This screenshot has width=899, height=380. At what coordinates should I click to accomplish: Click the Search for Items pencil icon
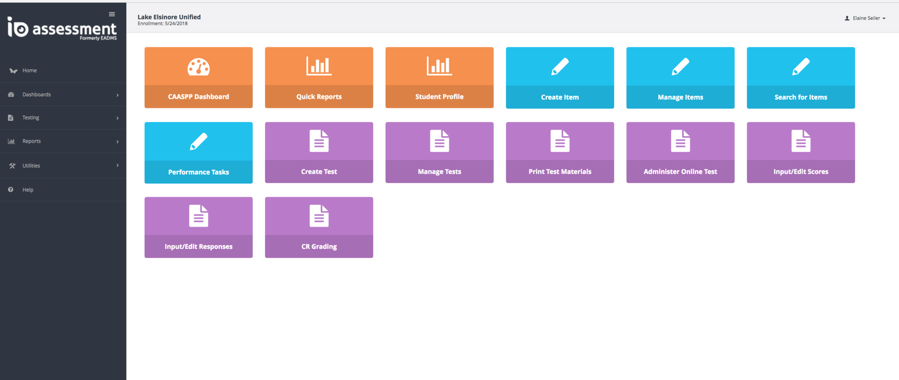(801, 67)
